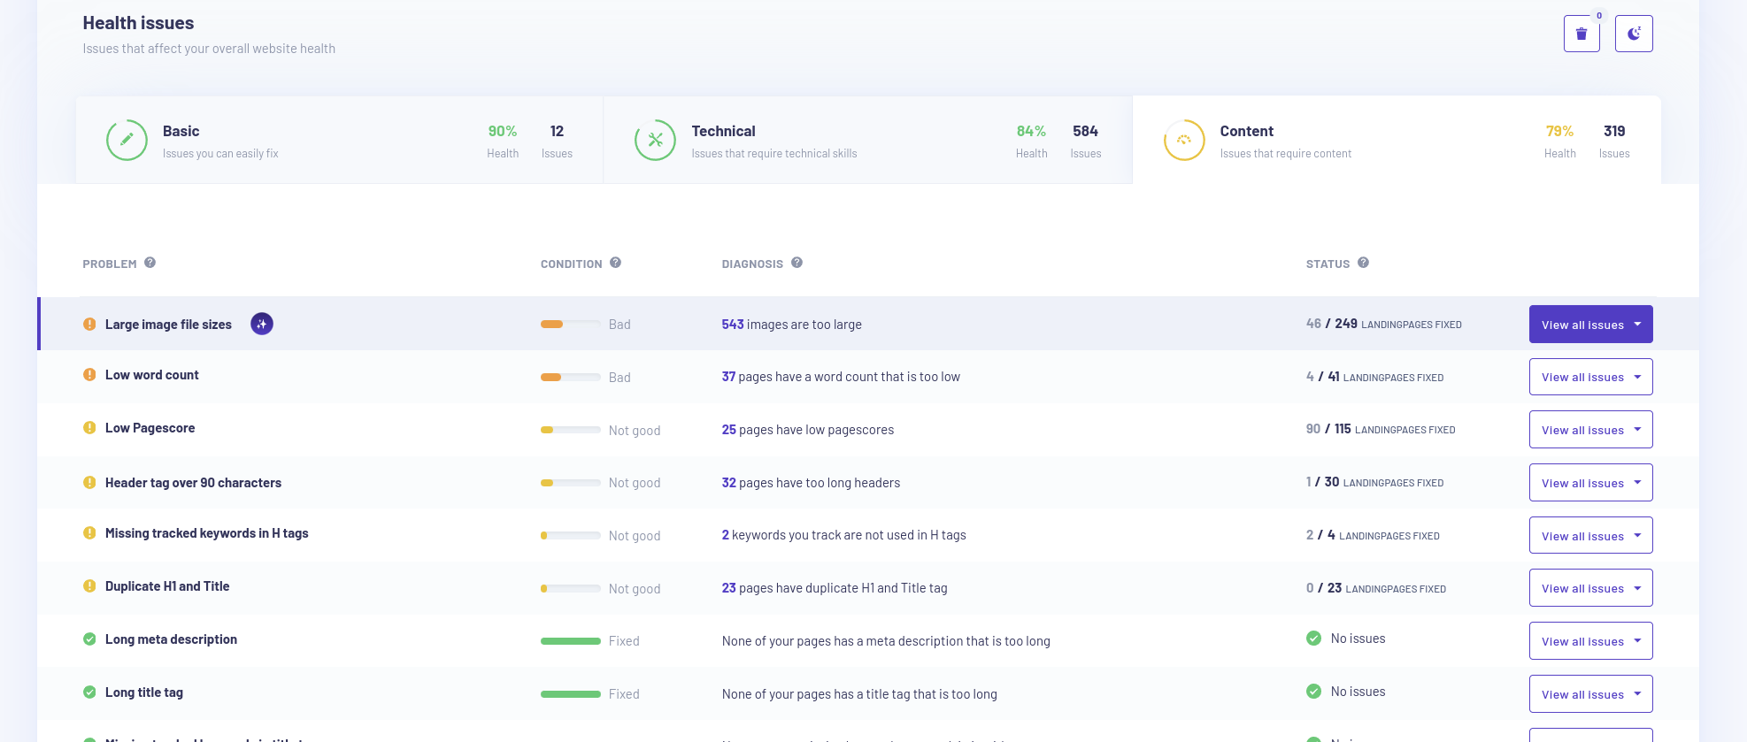Open View all issues for Long title tag
The image size is (1747, 742).
1590,694
